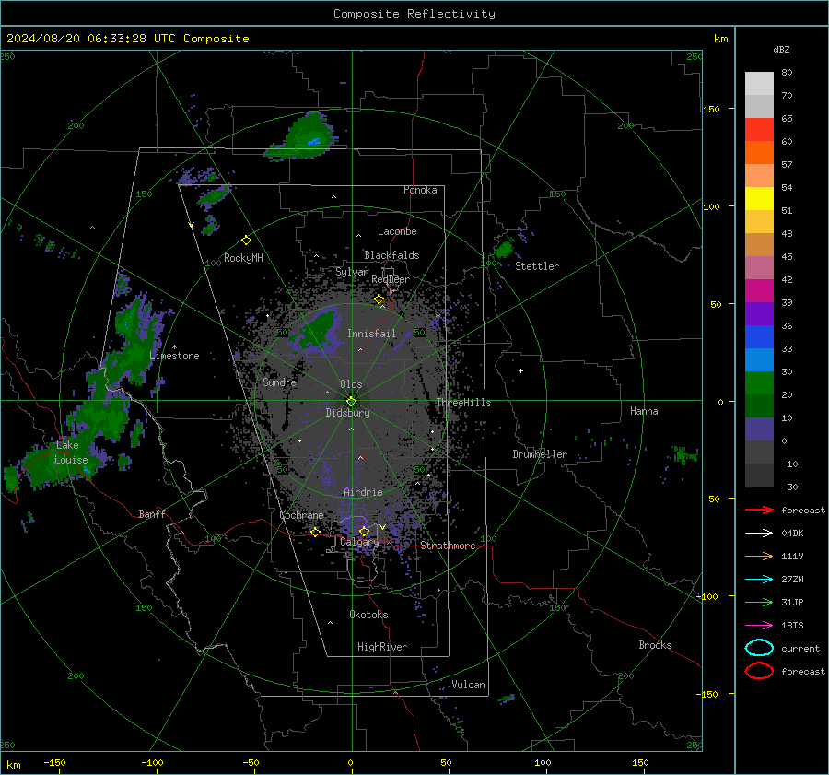Select the 51 dBZ yellow color swatch

[759, 198]
